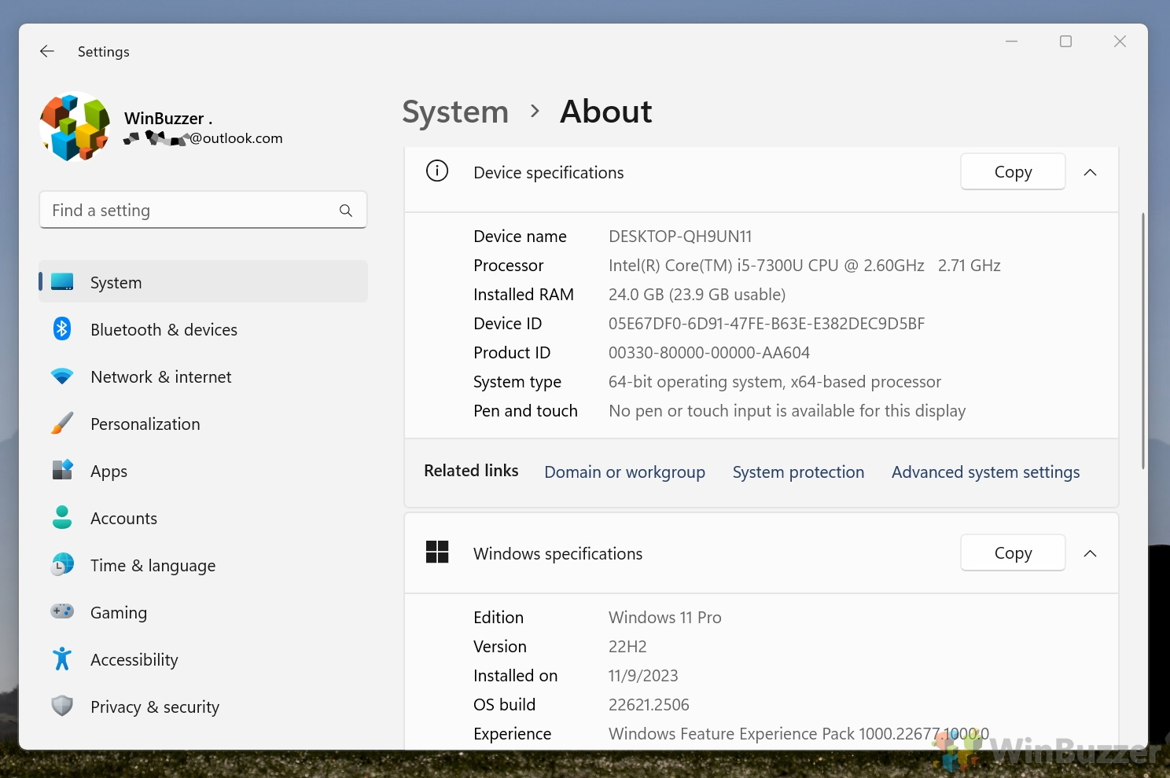Click the 64-bit operating system value

point(774,381)
